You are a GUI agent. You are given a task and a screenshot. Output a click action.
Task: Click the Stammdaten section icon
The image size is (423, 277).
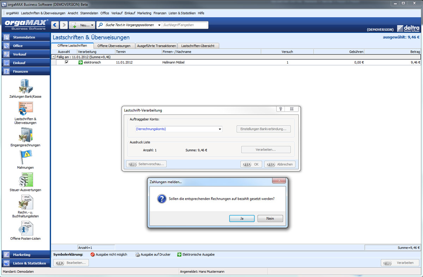tap(6, 37)
